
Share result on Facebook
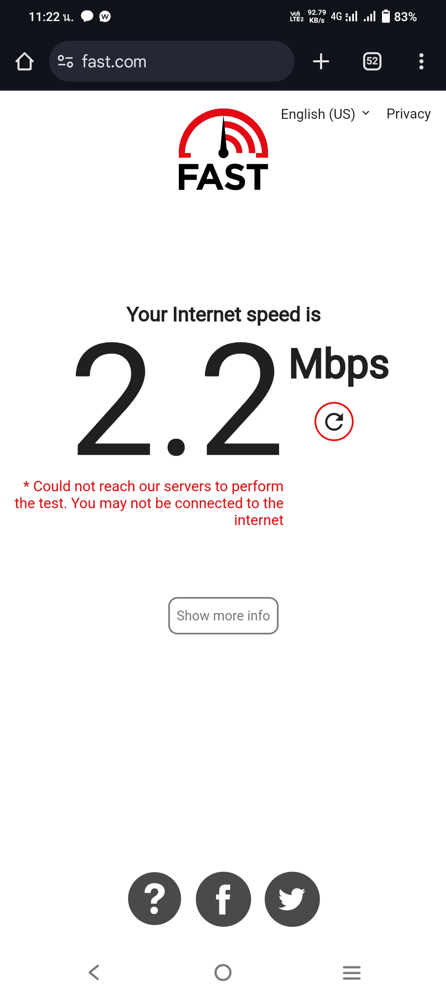coord(223,899)
